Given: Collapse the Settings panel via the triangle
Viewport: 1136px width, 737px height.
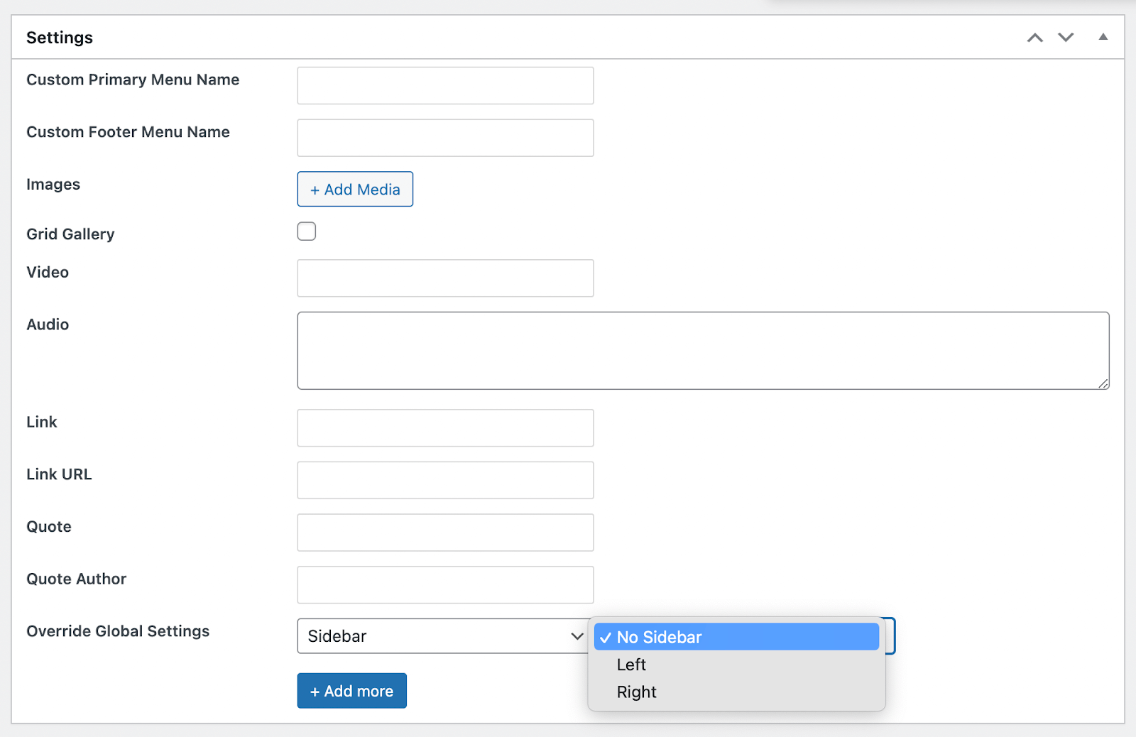Looking at the screenshot, I should point(1103,37).
